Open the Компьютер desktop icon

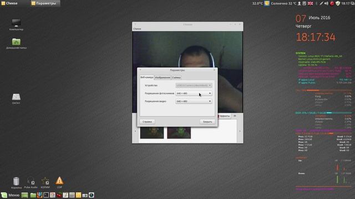(16, 25)
